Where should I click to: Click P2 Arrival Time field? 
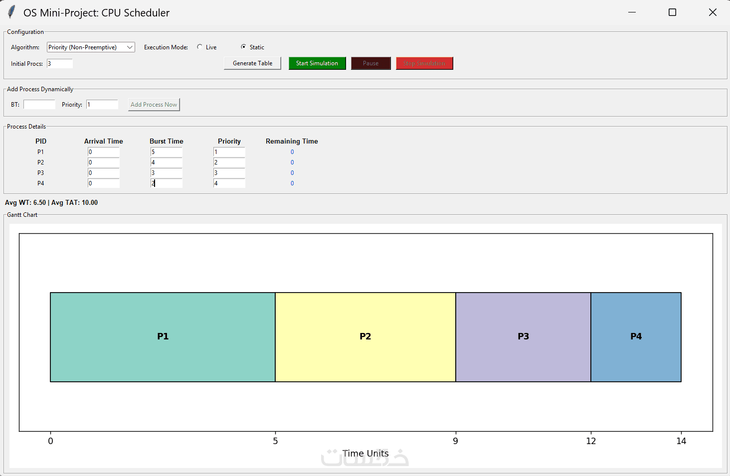coord(104,162)
